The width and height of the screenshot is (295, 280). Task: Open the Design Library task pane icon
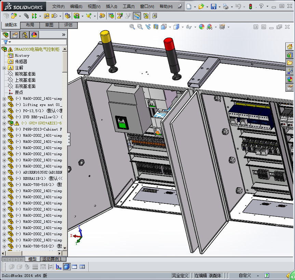(290, 55)
